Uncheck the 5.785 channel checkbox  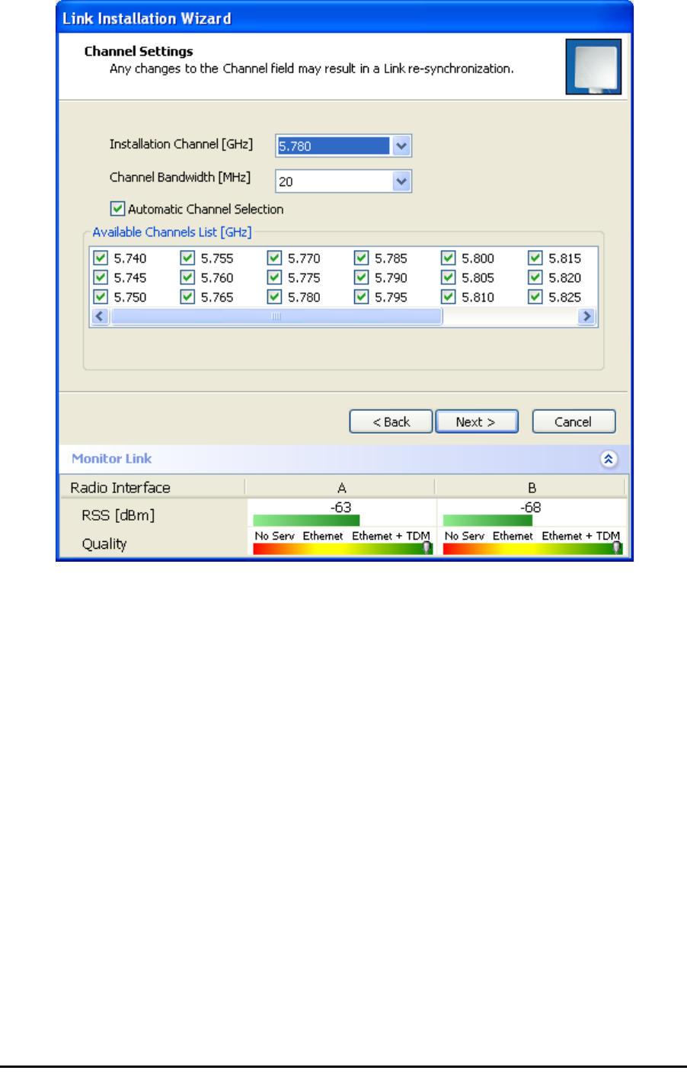[361, 258]
